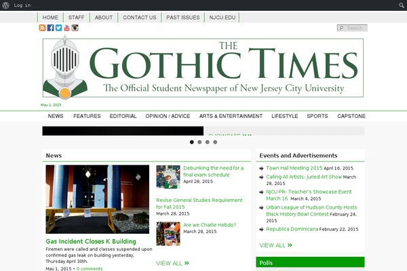Open Urban League Black History Bowl link
Image resolution: width=407 pixels, height=271 pixels.
[311, 211]
